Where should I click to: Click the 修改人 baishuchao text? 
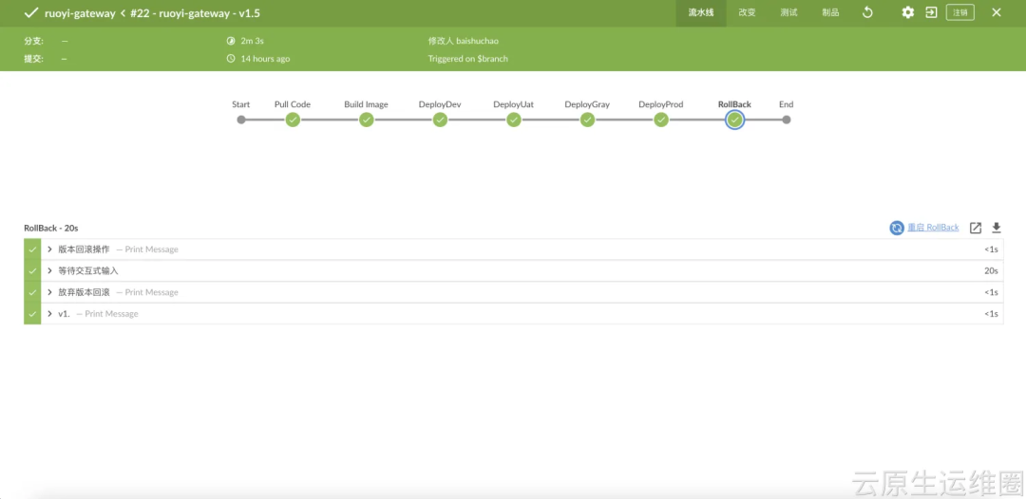(464, 41)
